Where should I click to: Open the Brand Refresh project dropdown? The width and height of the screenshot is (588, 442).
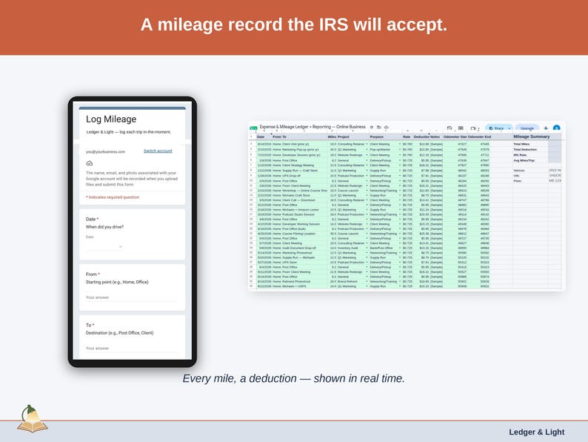tap(367, 281)
